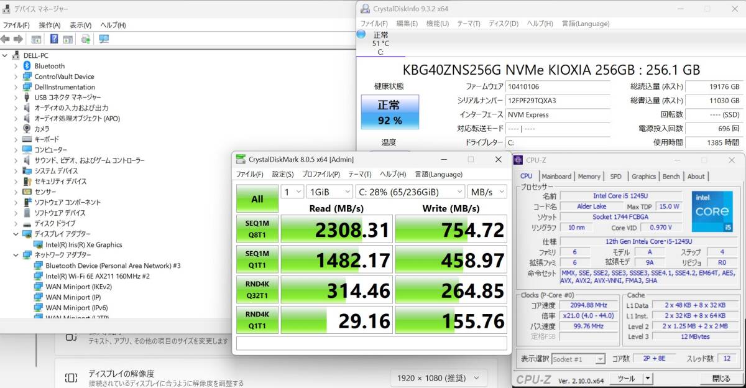Click the update driver icon with green arrow

click(85, 39)
